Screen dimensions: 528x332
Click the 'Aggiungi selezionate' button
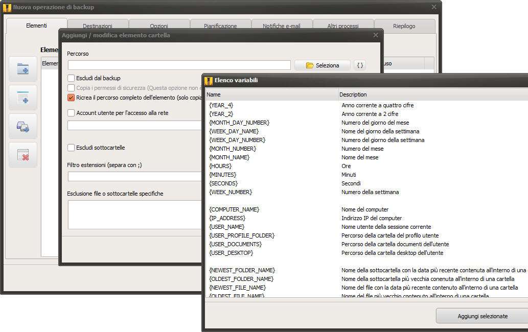coord(482,316)
